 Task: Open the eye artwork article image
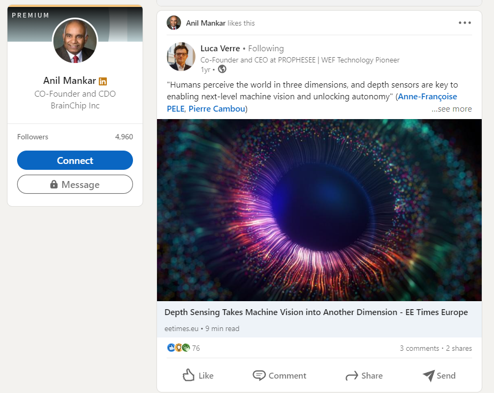click(319, 210)
